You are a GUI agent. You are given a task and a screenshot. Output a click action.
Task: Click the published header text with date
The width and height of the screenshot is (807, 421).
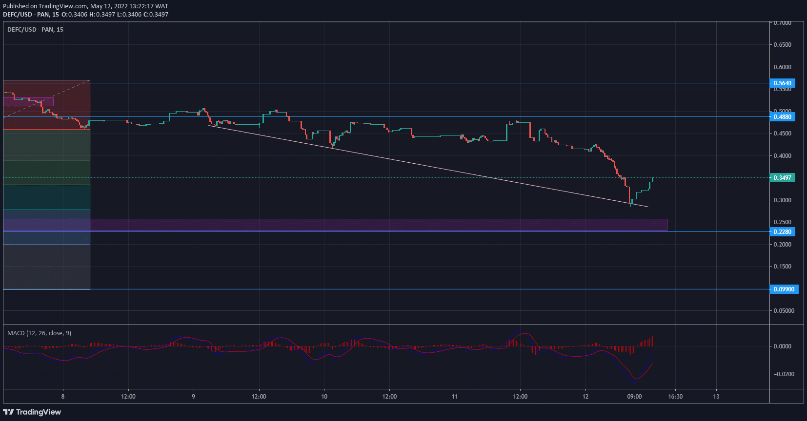pyautogui.click(x=85, y=6)
